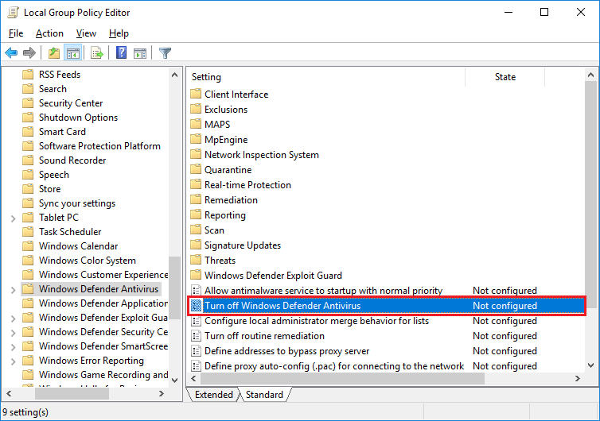Open the Action menu

tap(49, 33)
